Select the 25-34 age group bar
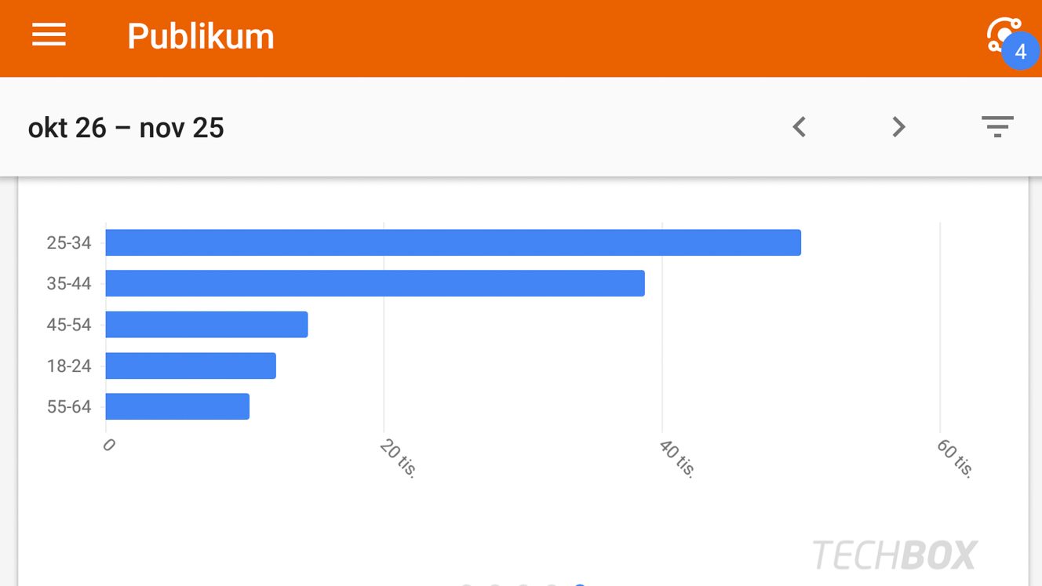 (453, 242)
